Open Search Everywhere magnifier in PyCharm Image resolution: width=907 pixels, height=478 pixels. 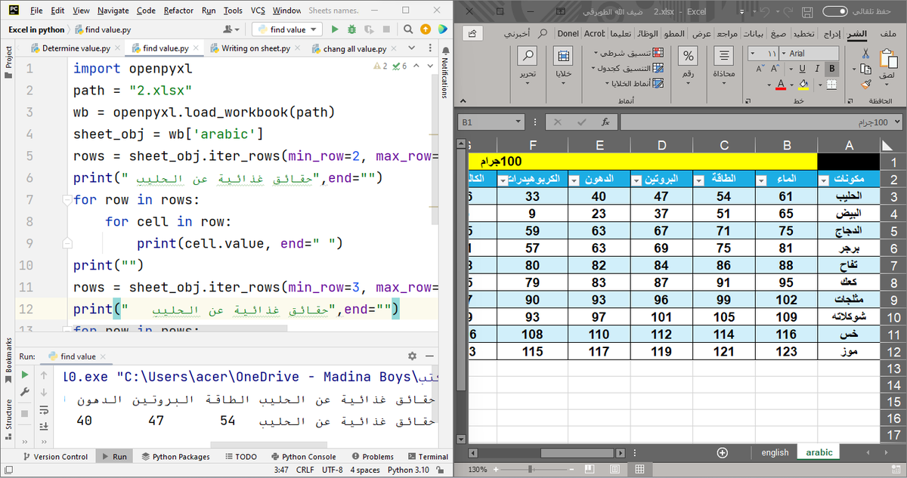click(x=407, y=29)
